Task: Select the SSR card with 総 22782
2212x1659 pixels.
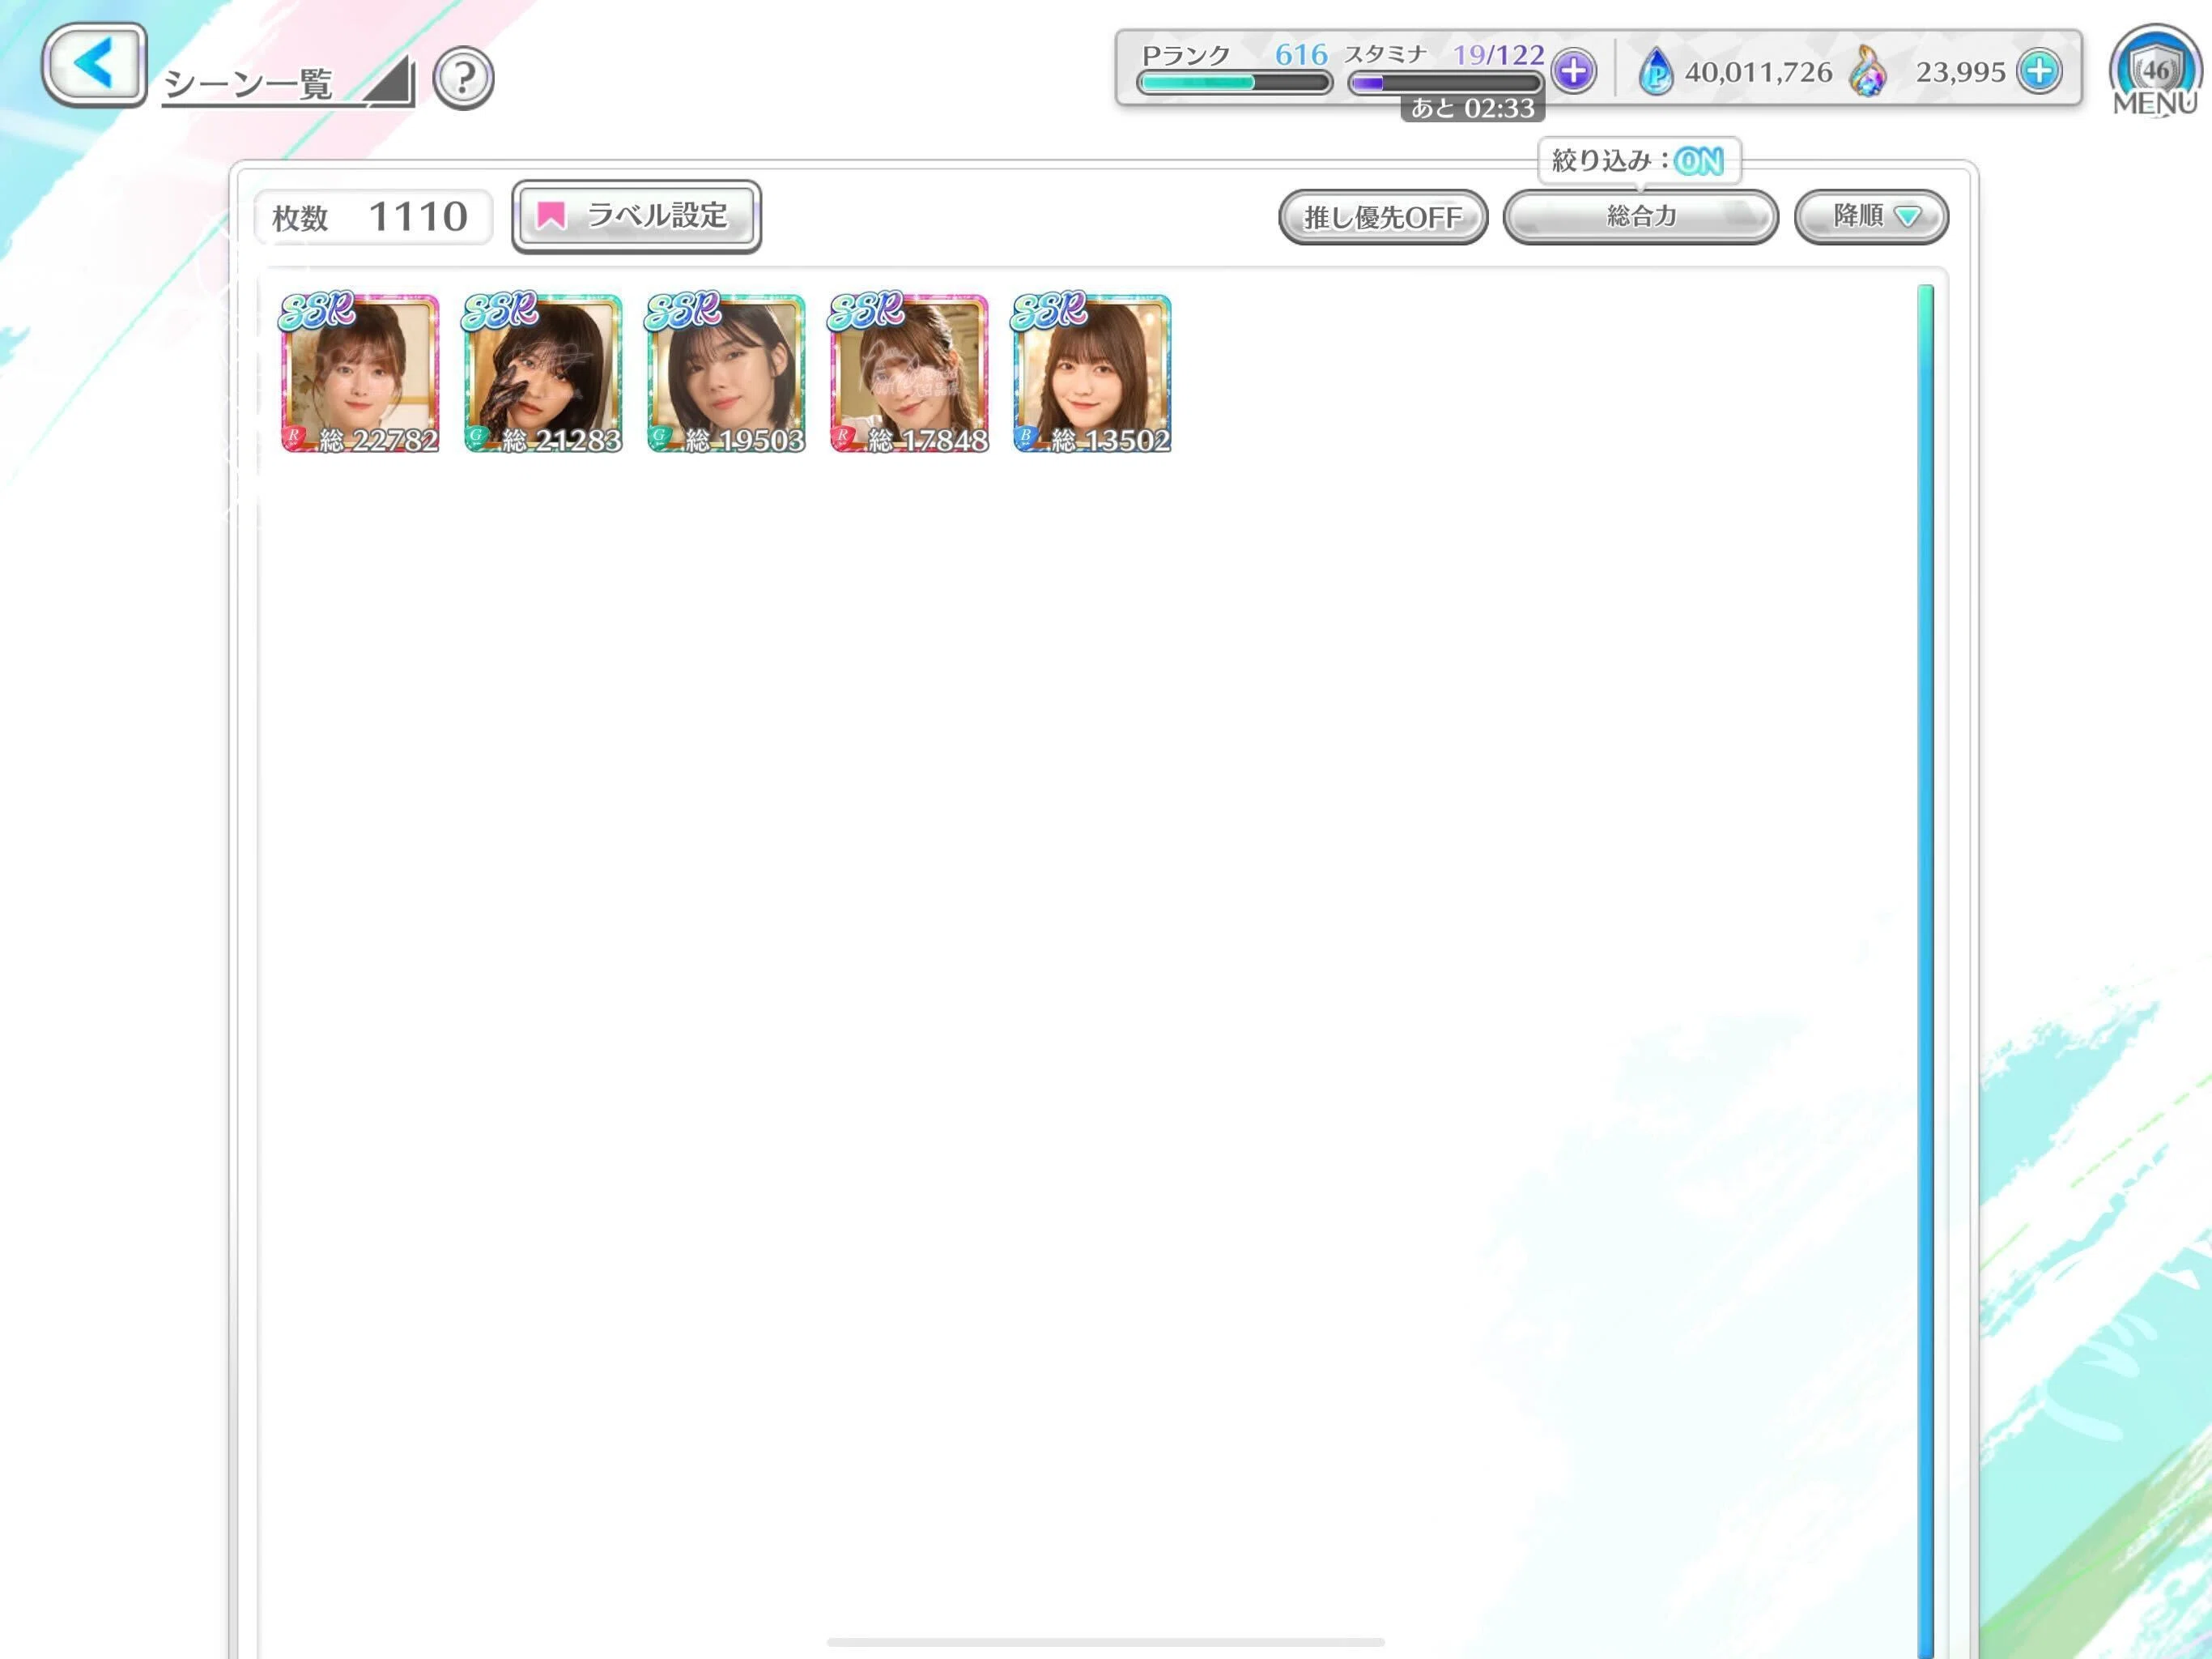Action: click(360, 373)
